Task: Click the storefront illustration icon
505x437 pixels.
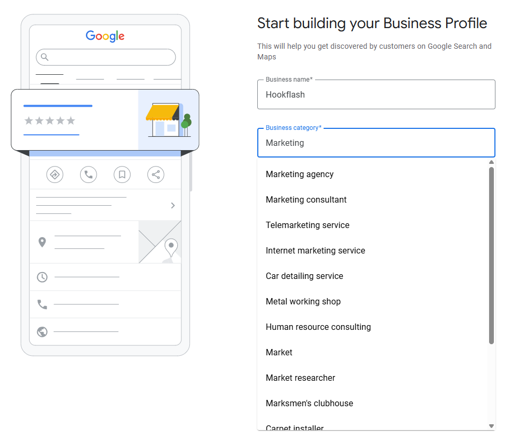Action: click(x=169, y=120)
